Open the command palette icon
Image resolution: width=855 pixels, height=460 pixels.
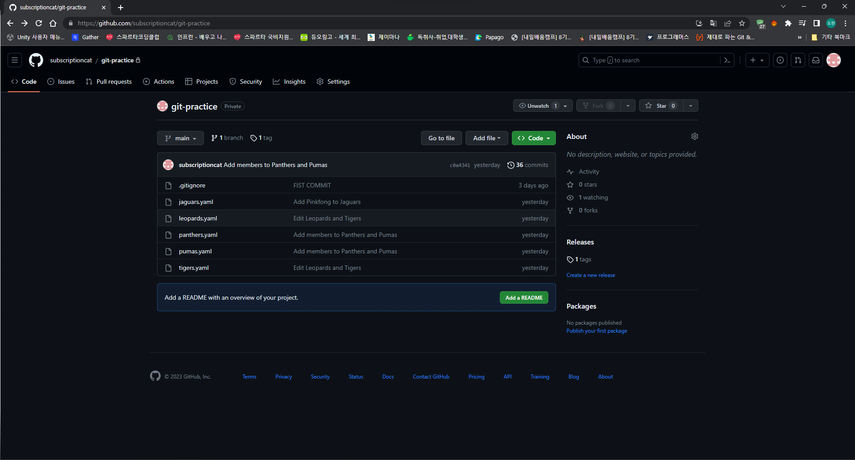727,60
